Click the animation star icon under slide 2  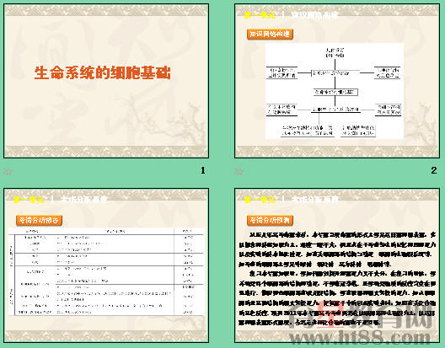tap(239, 171)
